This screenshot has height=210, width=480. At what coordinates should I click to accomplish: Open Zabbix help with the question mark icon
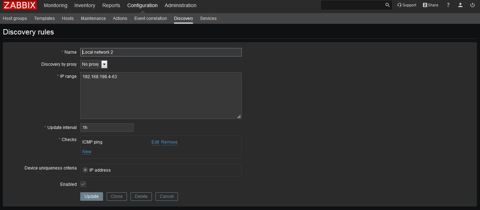[448, 5]
